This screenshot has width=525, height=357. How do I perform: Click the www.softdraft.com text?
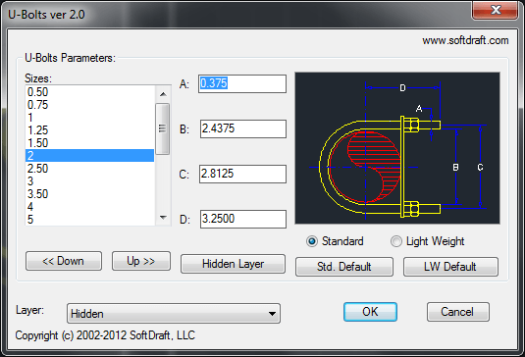pos(465,40)
